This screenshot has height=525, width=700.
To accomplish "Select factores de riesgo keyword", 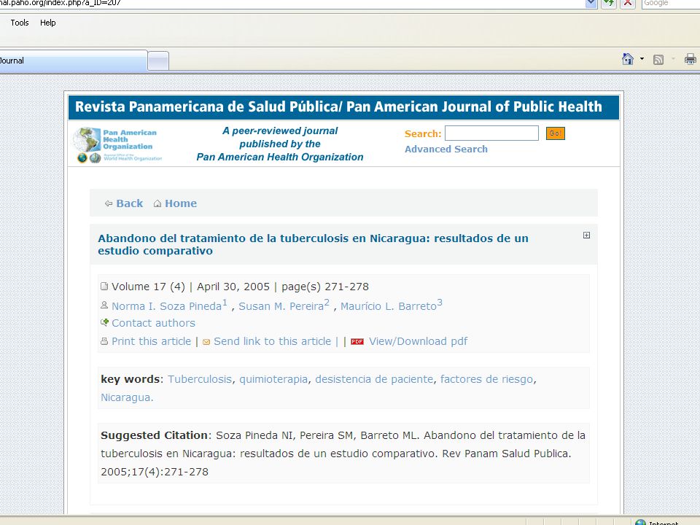I will pyautogui.click(x=486, y=379).
